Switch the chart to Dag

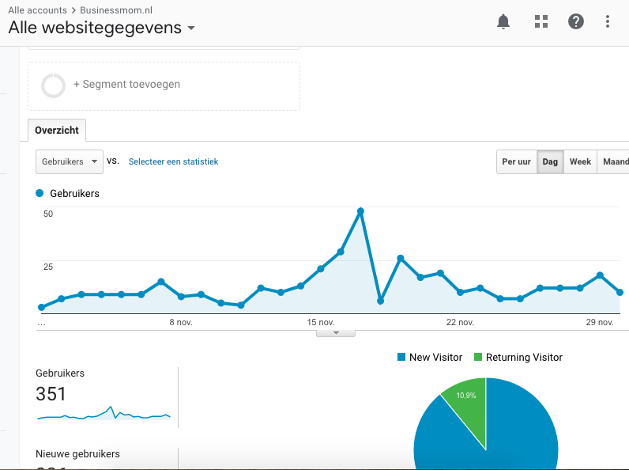click(550, 161)
